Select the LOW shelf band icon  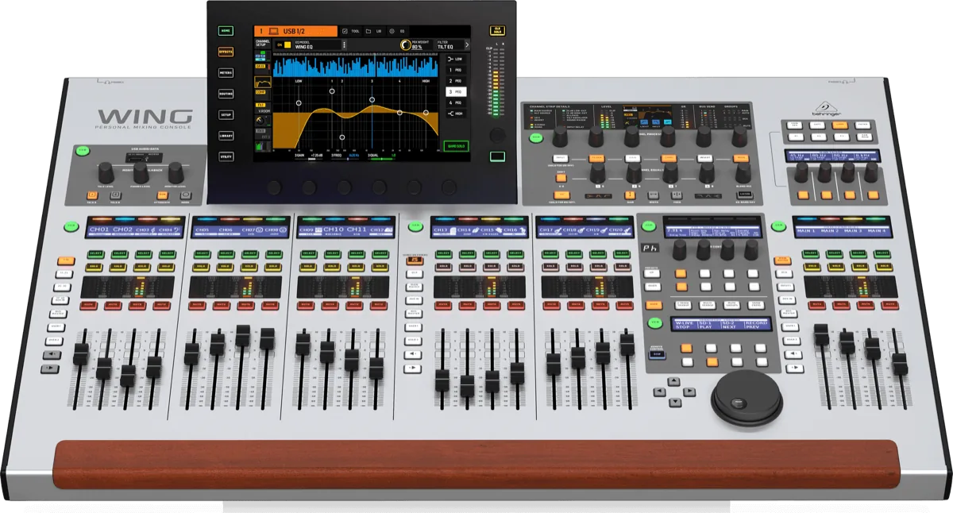450,59
